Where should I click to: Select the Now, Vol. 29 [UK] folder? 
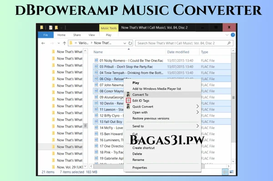[x=70, y=167]
